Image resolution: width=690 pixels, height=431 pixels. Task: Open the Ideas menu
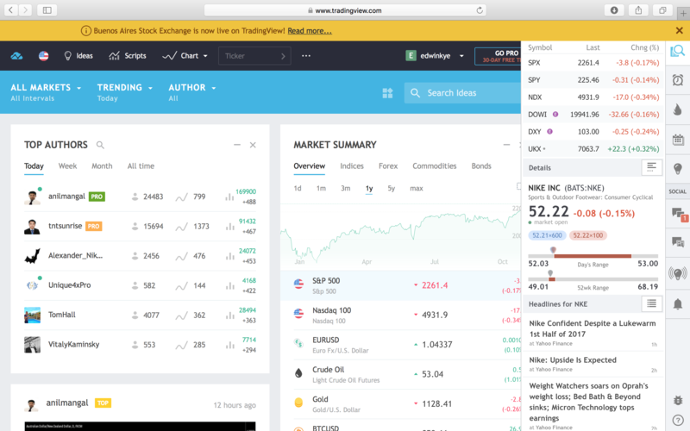(78, 56)
